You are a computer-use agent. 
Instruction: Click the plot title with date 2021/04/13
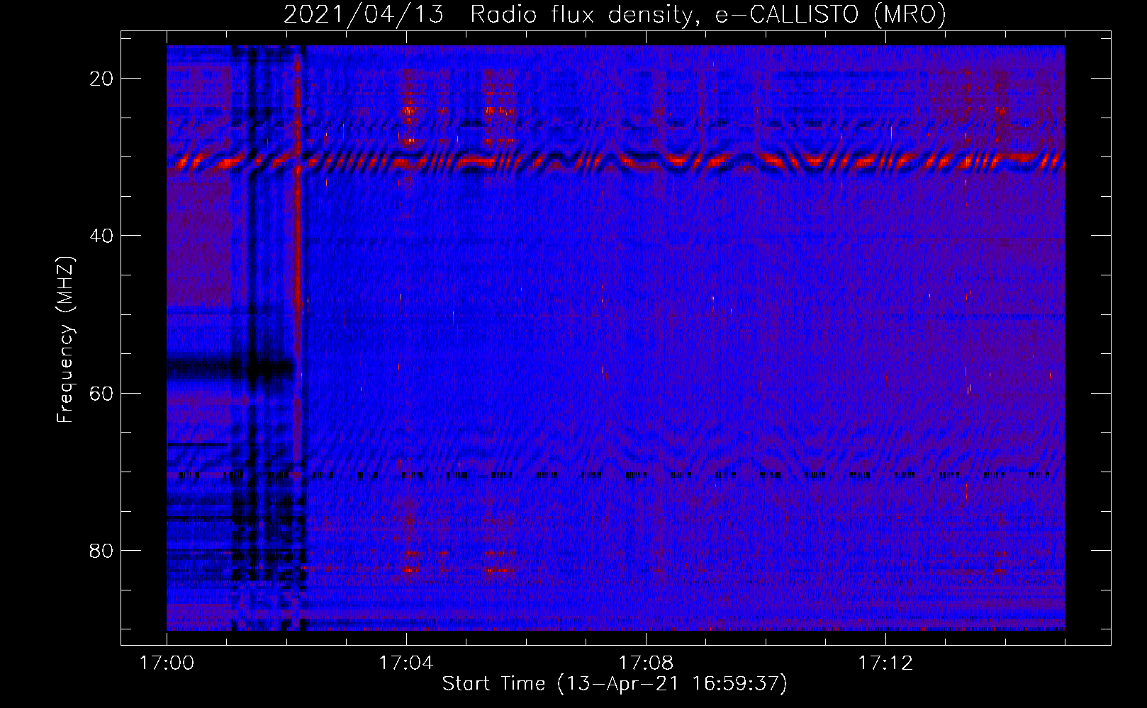[x=615, y=14]
